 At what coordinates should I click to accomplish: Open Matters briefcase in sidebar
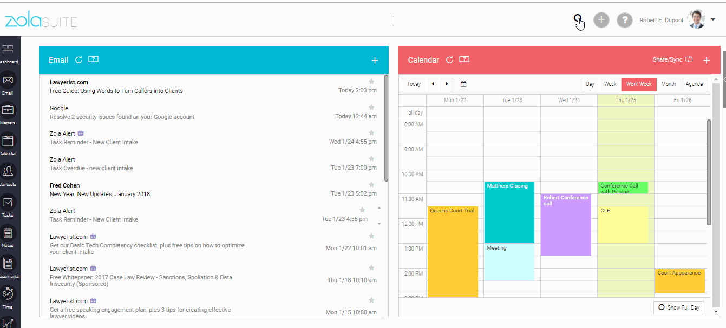click(8, 113)
